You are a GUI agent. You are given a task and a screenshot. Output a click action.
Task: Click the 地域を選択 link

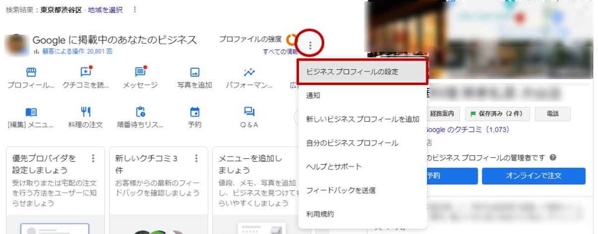(106, 10)
